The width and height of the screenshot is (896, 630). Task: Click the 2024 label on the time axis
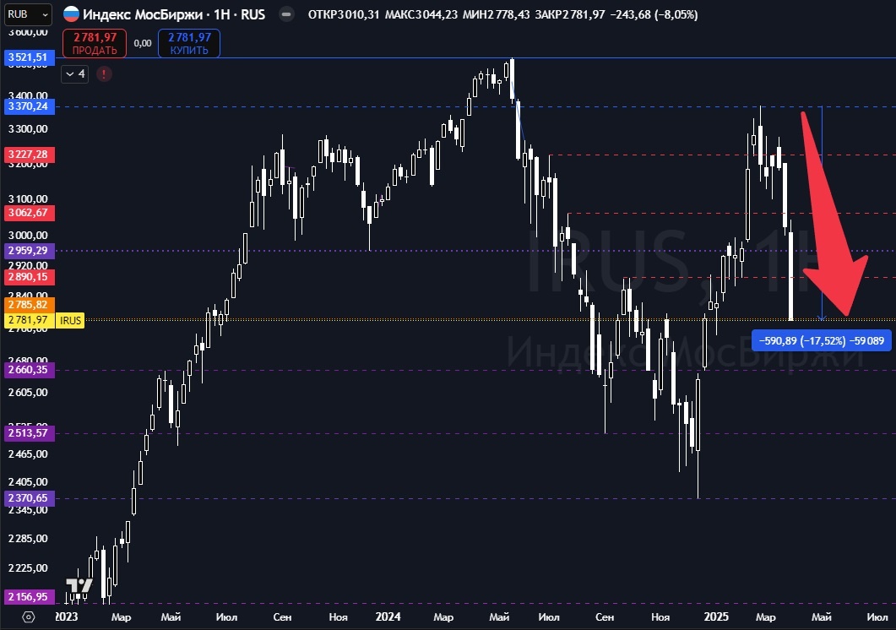tap(388, 616)
